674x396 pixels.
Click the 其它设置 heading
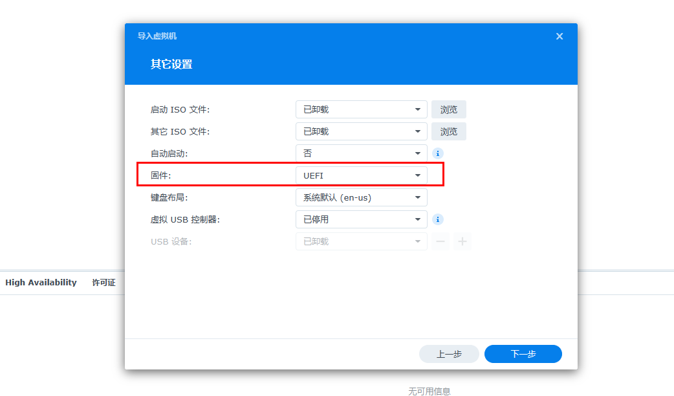click(171, 65)
